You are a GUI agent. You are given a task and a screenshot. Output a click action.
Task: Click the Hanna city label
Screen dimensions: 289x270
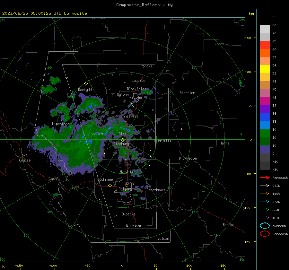pyautogui.click(x=224, y=143)
